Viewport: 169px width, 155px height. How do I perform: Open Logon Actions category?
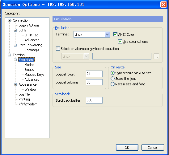(x=29, y=25)
